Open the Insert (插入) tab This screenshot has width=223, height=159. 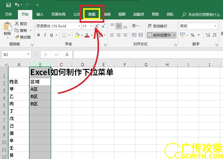[40, 14]
